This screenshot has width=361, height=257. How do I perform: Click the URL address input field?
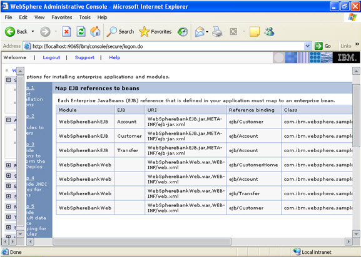(168, 46)
